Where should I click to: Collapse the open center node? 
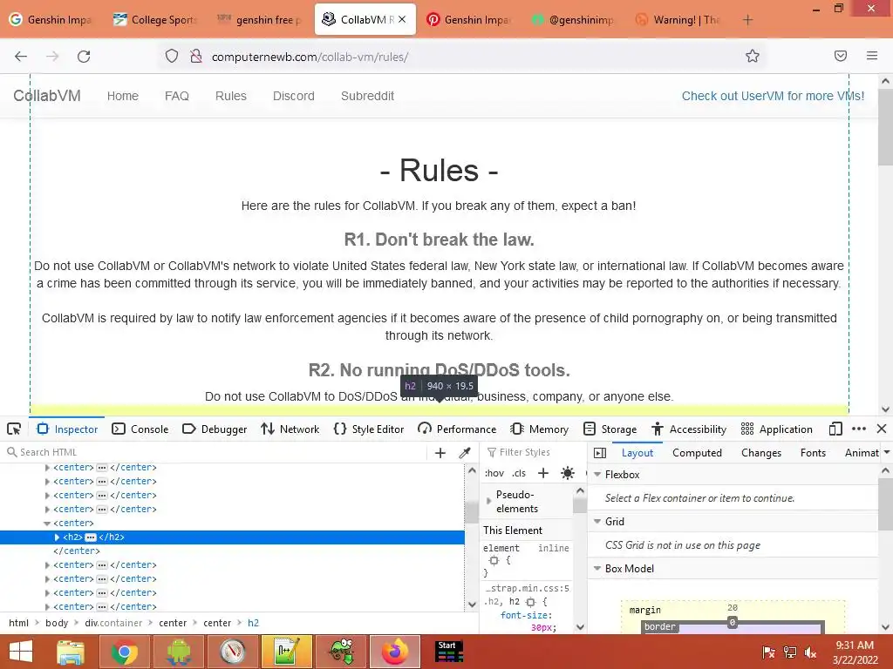pyautogui.click(x=47, y=524)
